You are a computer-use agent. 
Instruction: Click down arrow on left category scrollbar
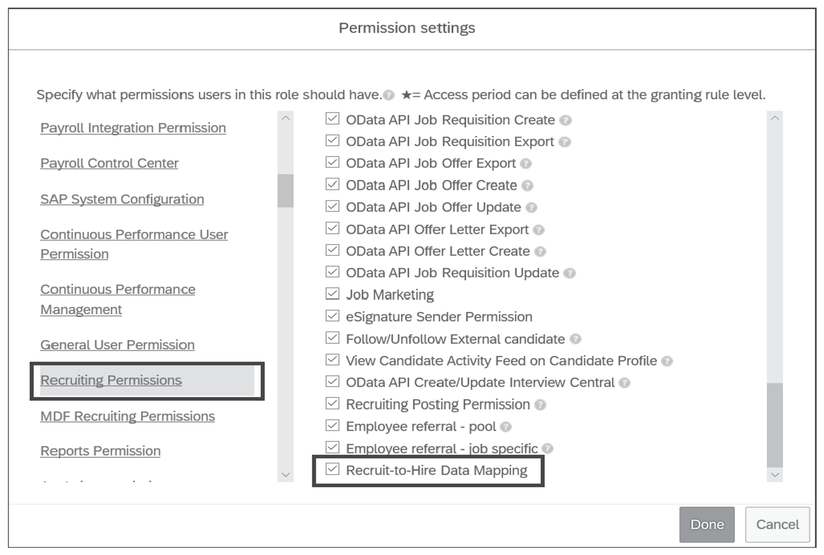pyautogui.click(x=284, y=475)
